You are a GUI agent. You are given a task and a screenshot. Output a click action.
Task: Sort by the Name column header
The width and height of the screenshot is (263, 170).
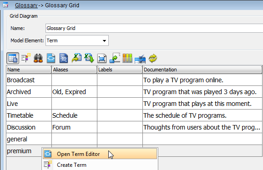point(29,70)
